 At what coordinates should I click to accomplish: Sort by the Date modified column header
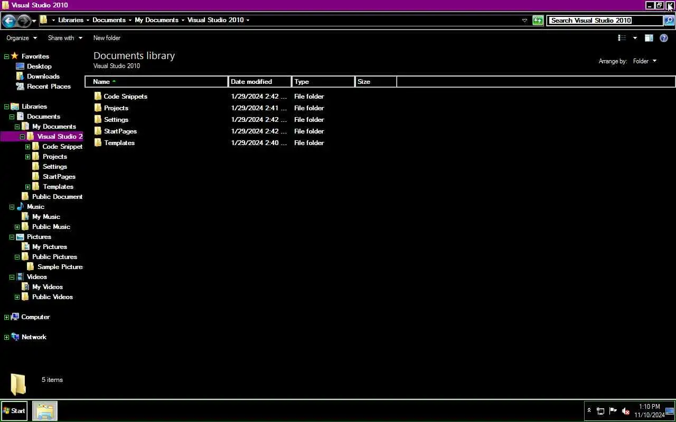point(260,82)
